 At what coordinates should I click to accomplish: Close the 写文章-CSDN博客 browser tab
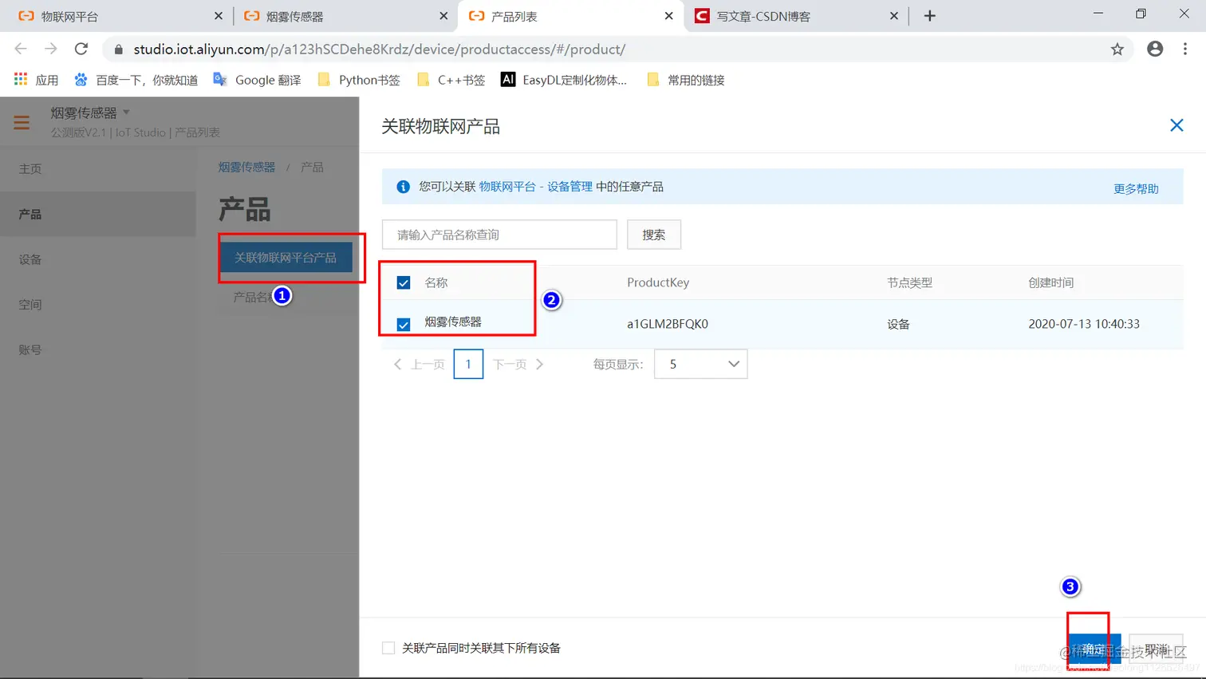pos(893,16)
